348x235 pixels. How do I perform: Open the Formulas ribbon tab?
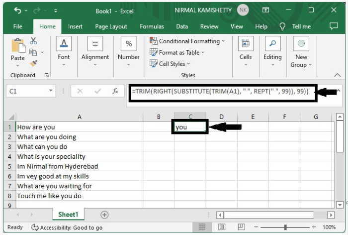click(152, 26)
